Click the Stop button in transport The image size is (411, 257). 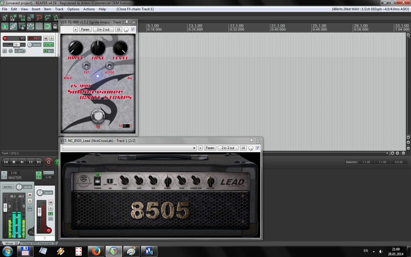(x=14, y=162)
